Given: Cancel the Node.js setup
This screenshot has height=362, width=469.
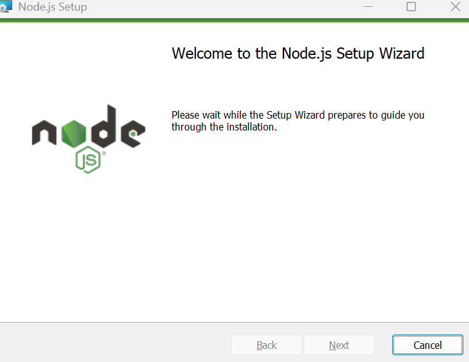Looking at the screenshot, I should [x=427, y=345].
